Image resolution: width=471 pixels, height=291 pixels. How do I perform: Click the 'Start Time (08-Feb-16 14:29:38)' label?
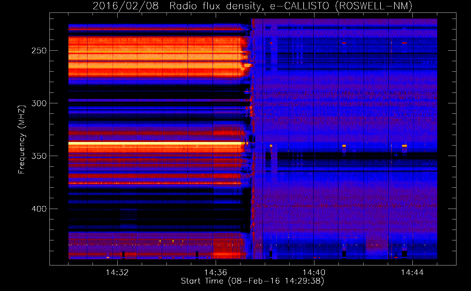[252, 281]
